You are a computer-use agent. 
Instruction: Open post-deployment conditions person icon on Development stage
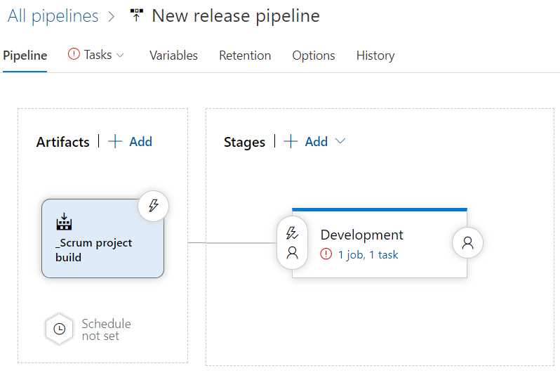tap(467, 243)
